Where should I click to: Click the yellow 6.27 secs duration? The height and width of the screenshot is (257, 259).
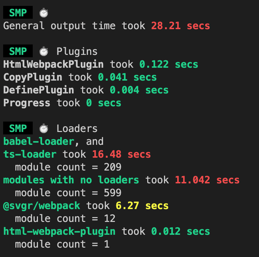(x=142, y=206)
